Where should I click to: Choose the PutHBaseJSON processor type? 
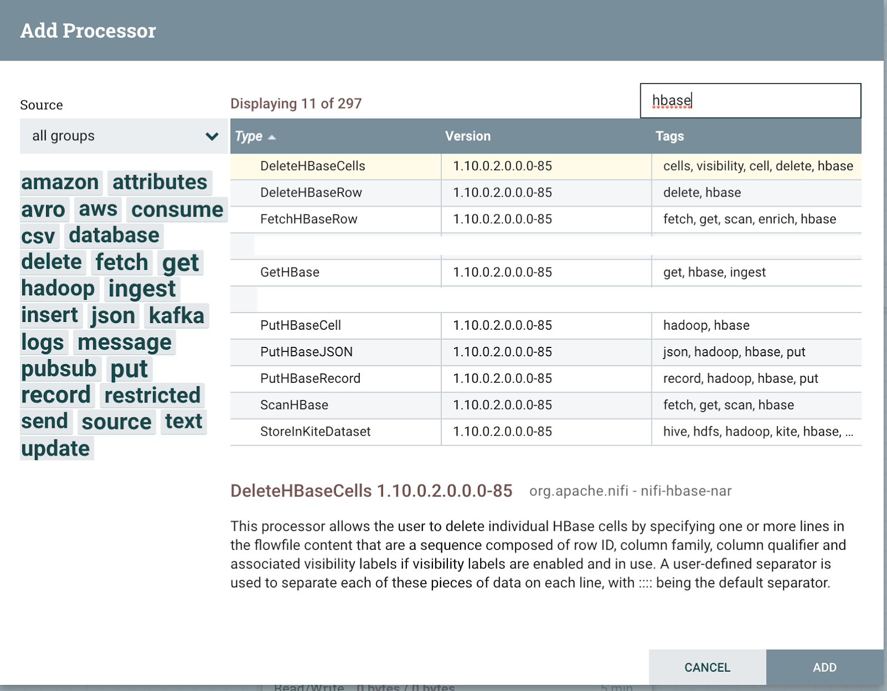pos(307,352)
